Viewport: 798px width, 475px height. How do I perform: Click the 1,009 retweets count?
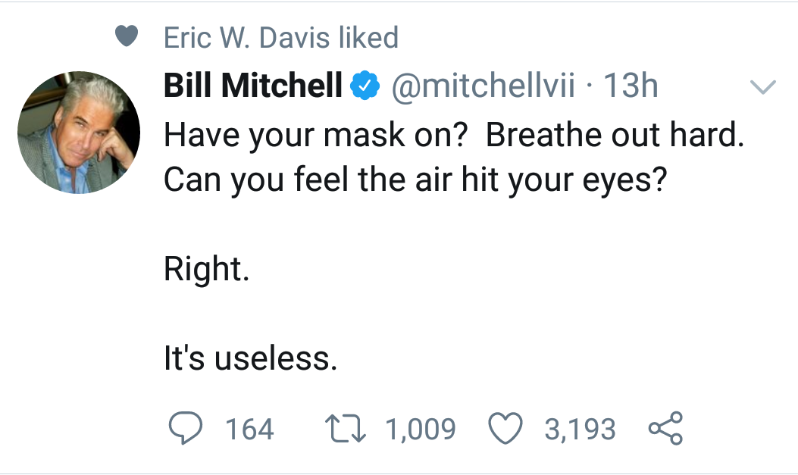pos(421,430)
